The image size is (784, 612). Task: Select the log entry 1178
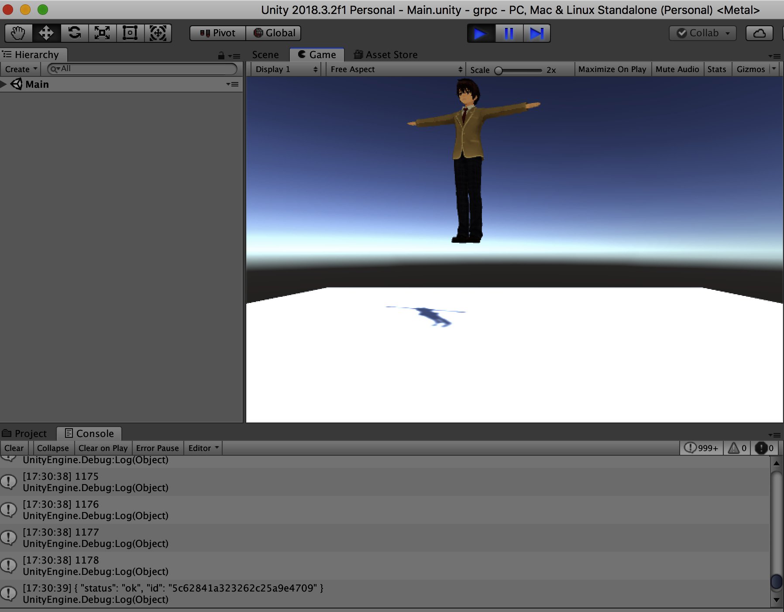(385, 566)
